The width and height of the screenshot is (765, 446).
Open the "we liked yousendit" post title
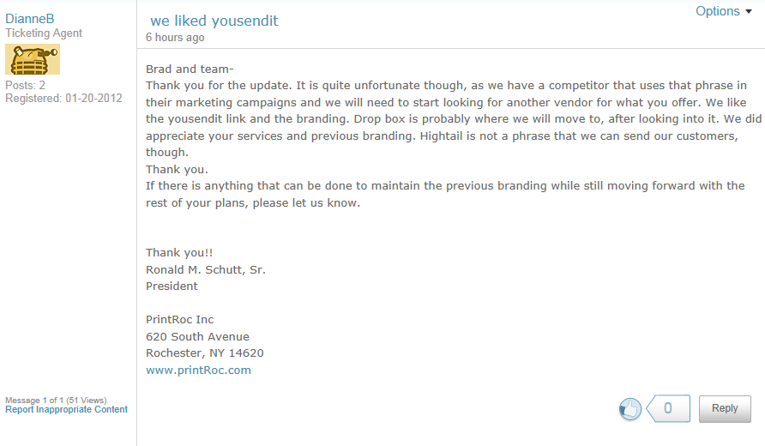pos(214,21)
